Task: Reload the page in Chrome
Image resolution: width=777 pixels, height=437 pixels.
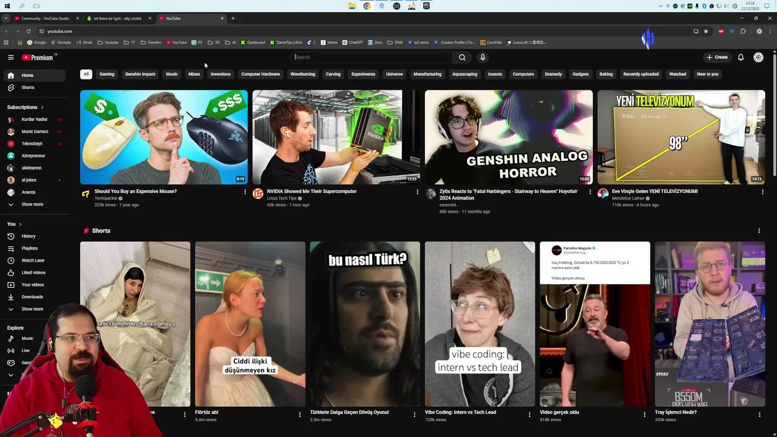Action: (x=28, y=31)
